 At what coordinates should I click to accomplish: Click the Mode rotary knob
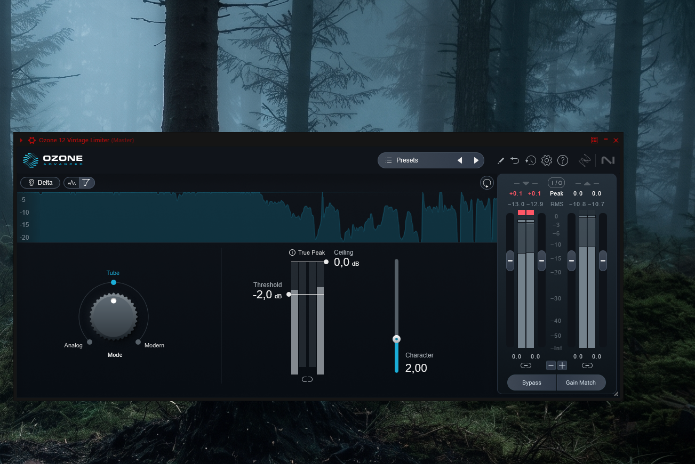tap(114, 316)
